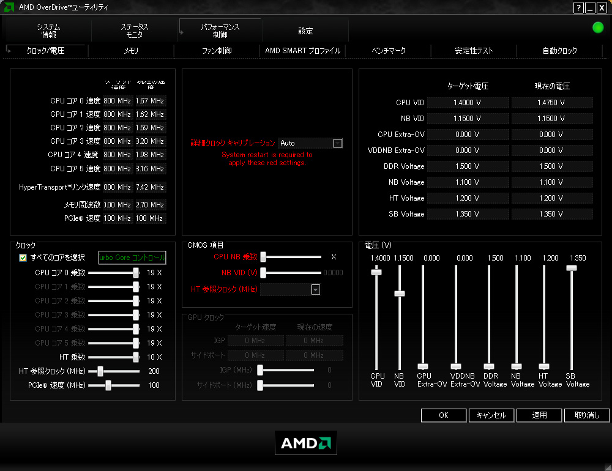Open the ステータスモニタ tab
This screenshot has width=612, height=471.
135,31
